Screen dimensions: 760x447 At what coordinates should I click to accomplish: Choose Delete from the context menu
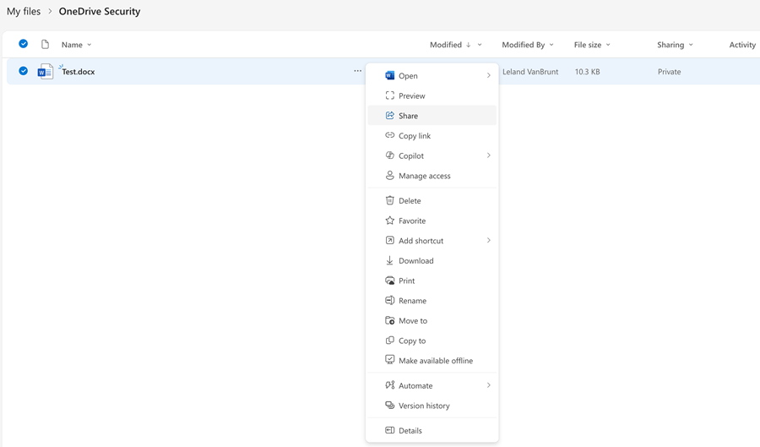(432, 200)
